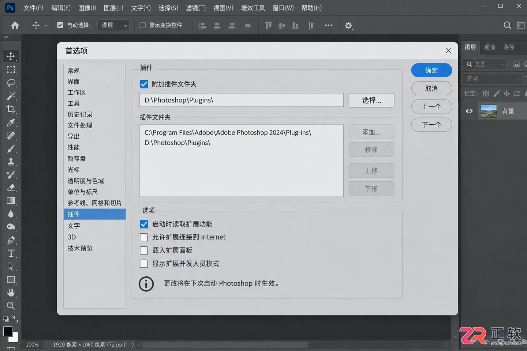Image resolution: width=527 pixels, height=351 pixels.
Task: Open the 图层(L) menu
Action: click(113, 8)
